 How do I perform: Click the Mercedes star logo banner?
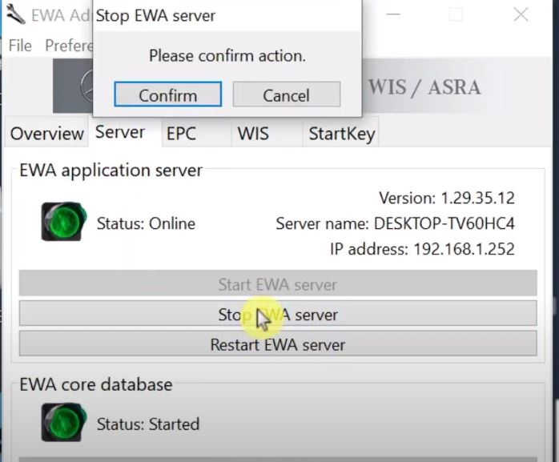(x=73, y=86)
